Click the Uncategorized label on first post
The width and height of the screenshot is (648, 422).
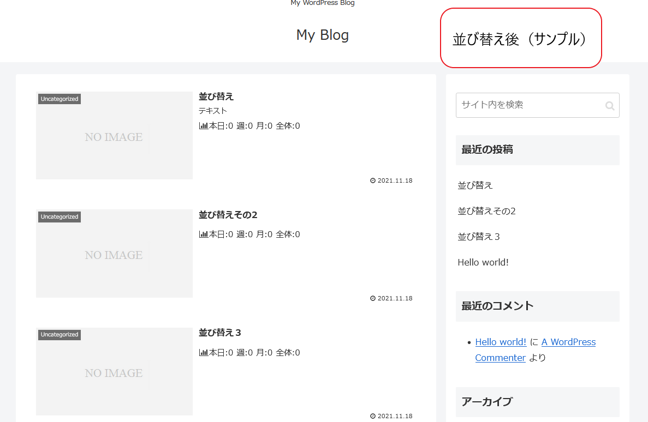[x=60, y=99]
